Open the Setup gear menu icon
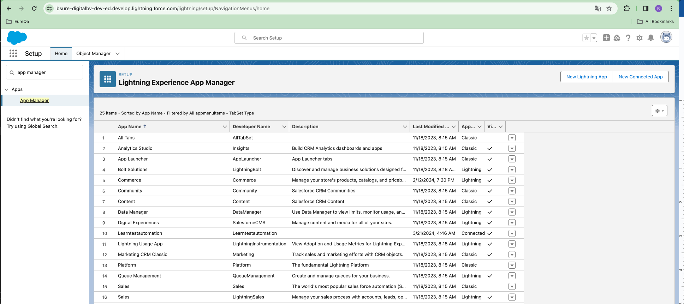This screenshot has height=304, width=684. (x=639, y=38)
